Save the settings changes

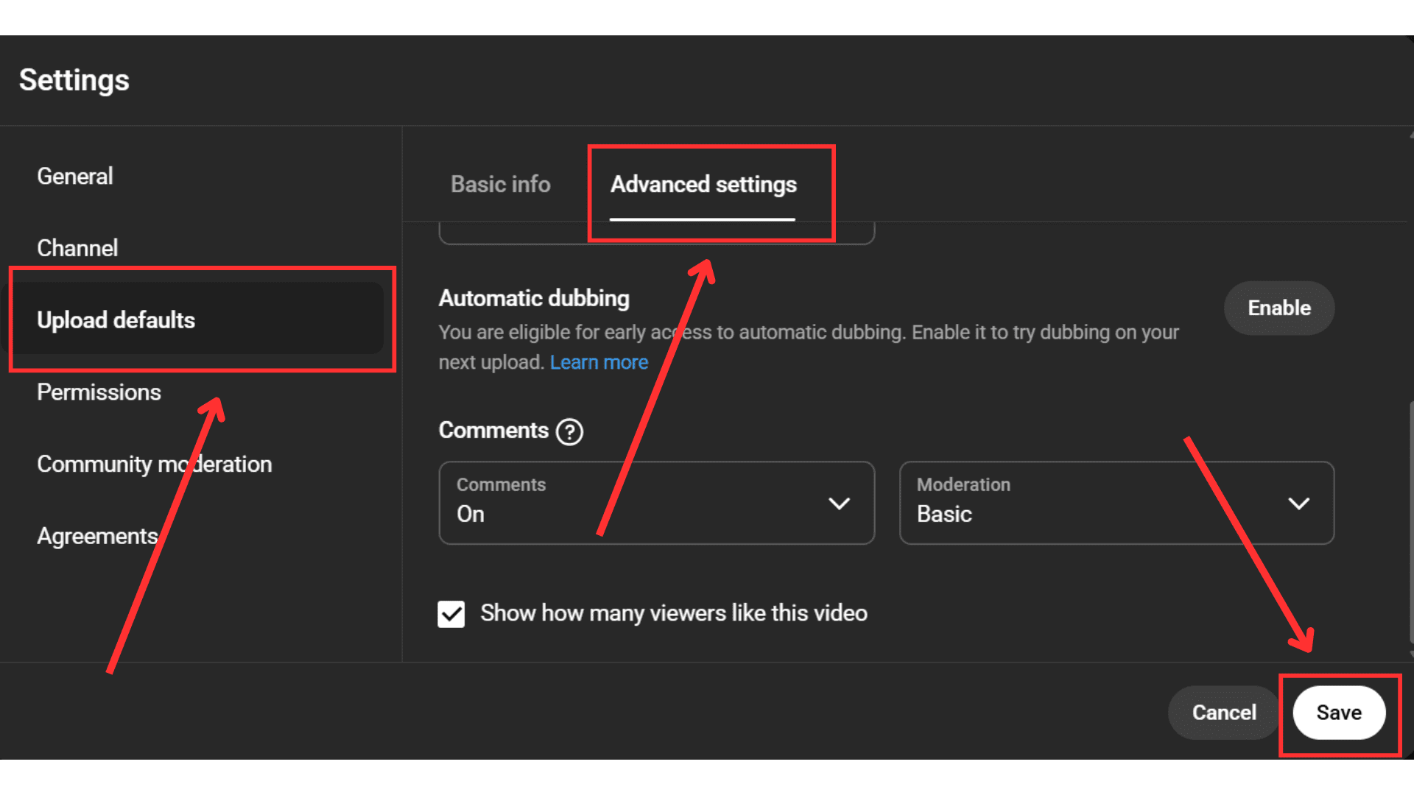pyautogui.click(x=1338, y=713)
